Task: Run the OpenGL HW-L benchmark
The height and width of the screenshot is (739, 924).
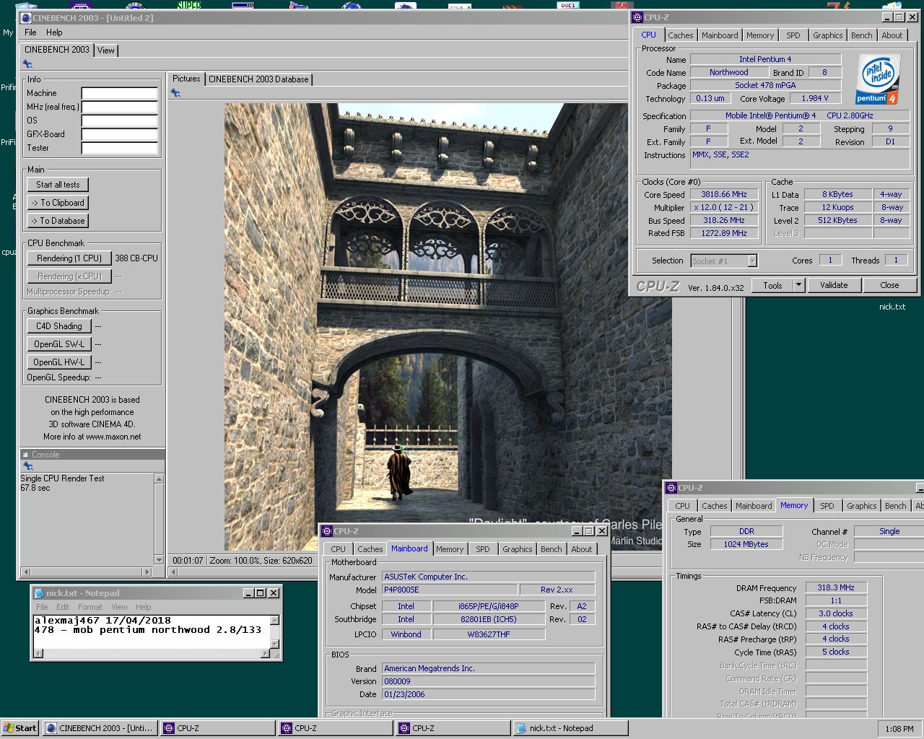Action: (59, 362)
